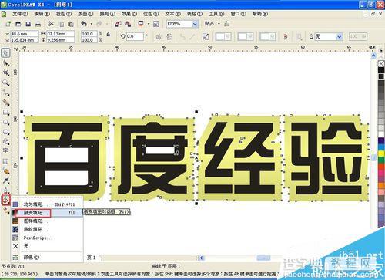The width and height of the screenshot is (385, 280).
Task: Open the zoom level 1705% dropdown
Action: [x=195, y=24]
